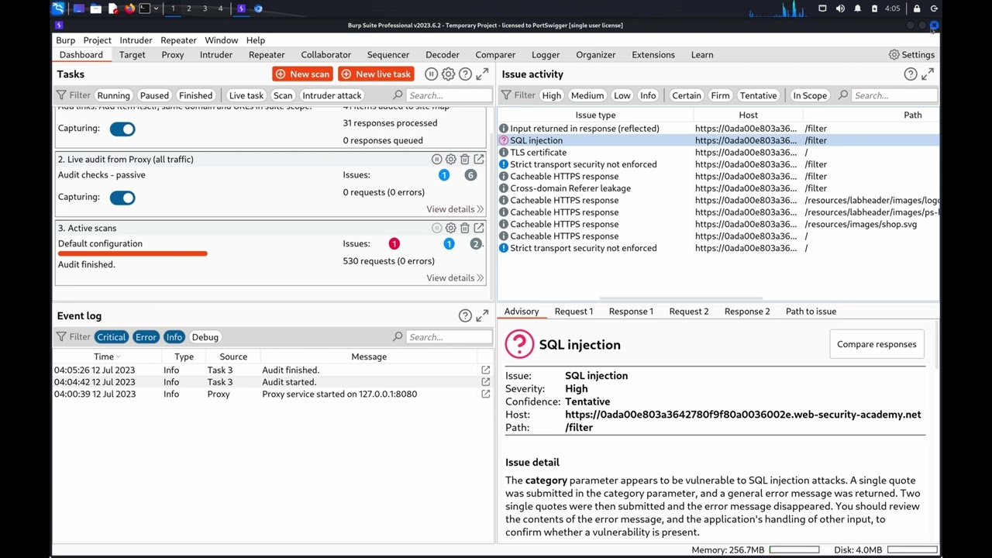Screen dimensions: 992x558
Task: Toggle the upper Capturing switch in live task
Action: tap(122, 129)
